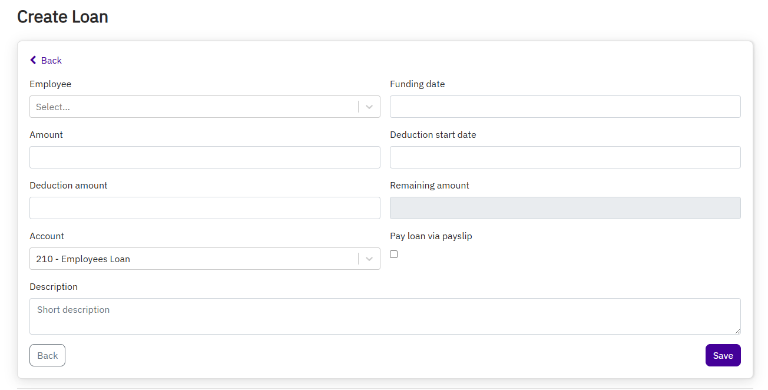The image size is (768, 390).
Task: Click the top Back link text
Action: click(51, 60)
